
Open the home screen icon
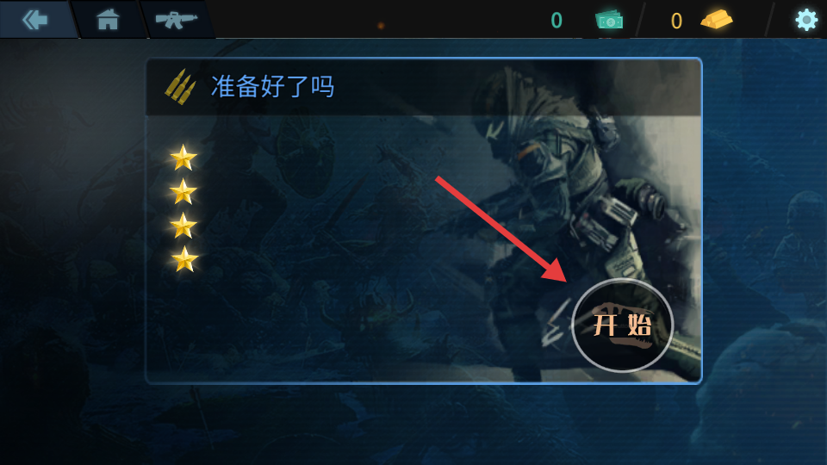coord(108,20)
